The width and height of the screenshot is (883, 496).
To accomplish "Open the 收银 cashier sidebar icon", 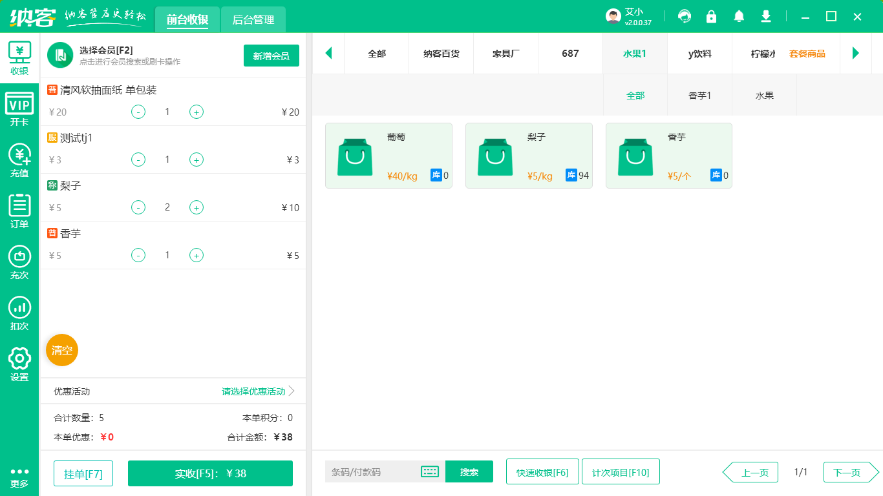I will click(x=19, y=58).
